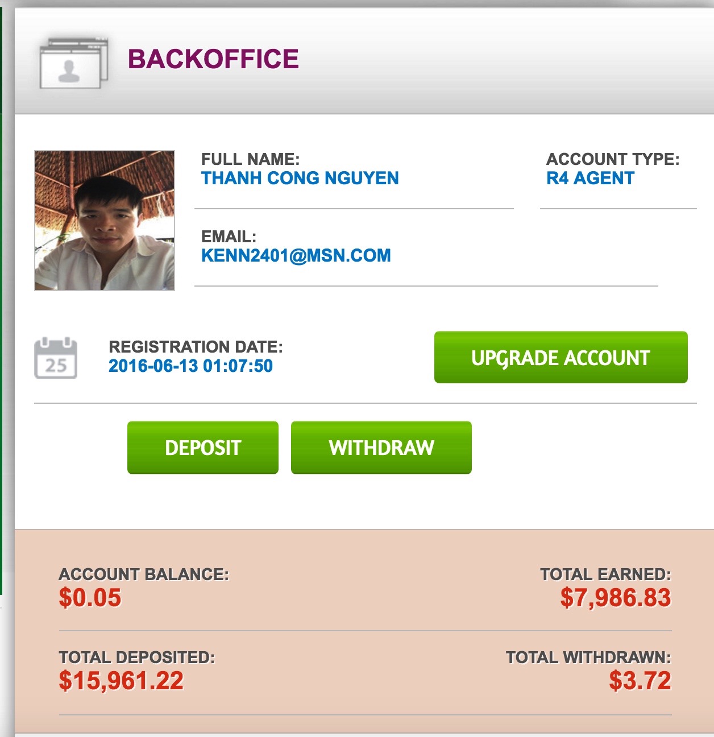Click the $15,961.22 total deposited amount
The image size is (714, 737).
pyautogui.click(x=121, y=681)
